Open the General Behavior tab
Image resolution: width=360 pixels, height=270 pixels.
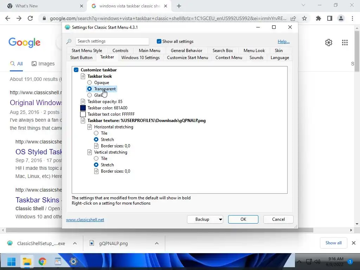186,51
